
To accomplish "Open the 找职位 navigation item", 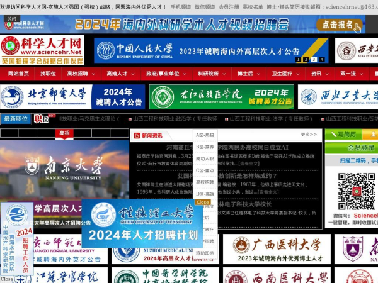I will click(48, 74).
